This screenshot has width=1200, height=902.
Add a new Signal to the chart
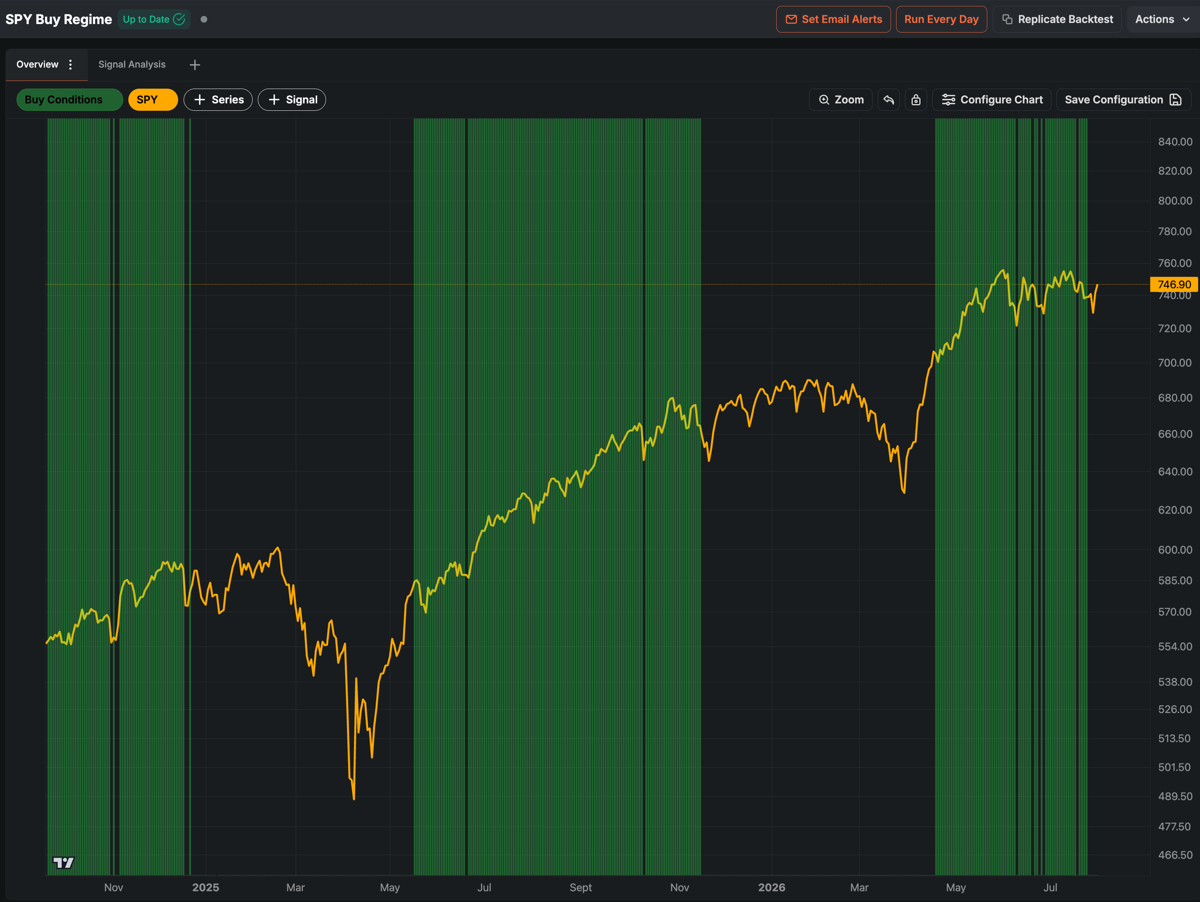(292, 100)
